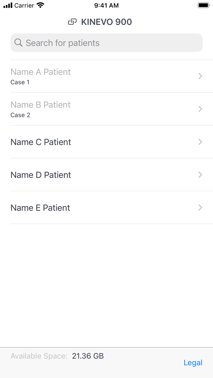
Task: Tap the KINEVO 900 title
Action: 106,22
